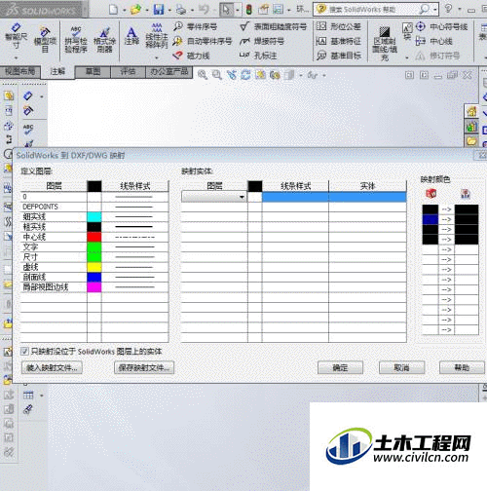Select the Centerline (中心线) tool
Viewport: 487px width, 491px height.
click(x=433, y=41)
